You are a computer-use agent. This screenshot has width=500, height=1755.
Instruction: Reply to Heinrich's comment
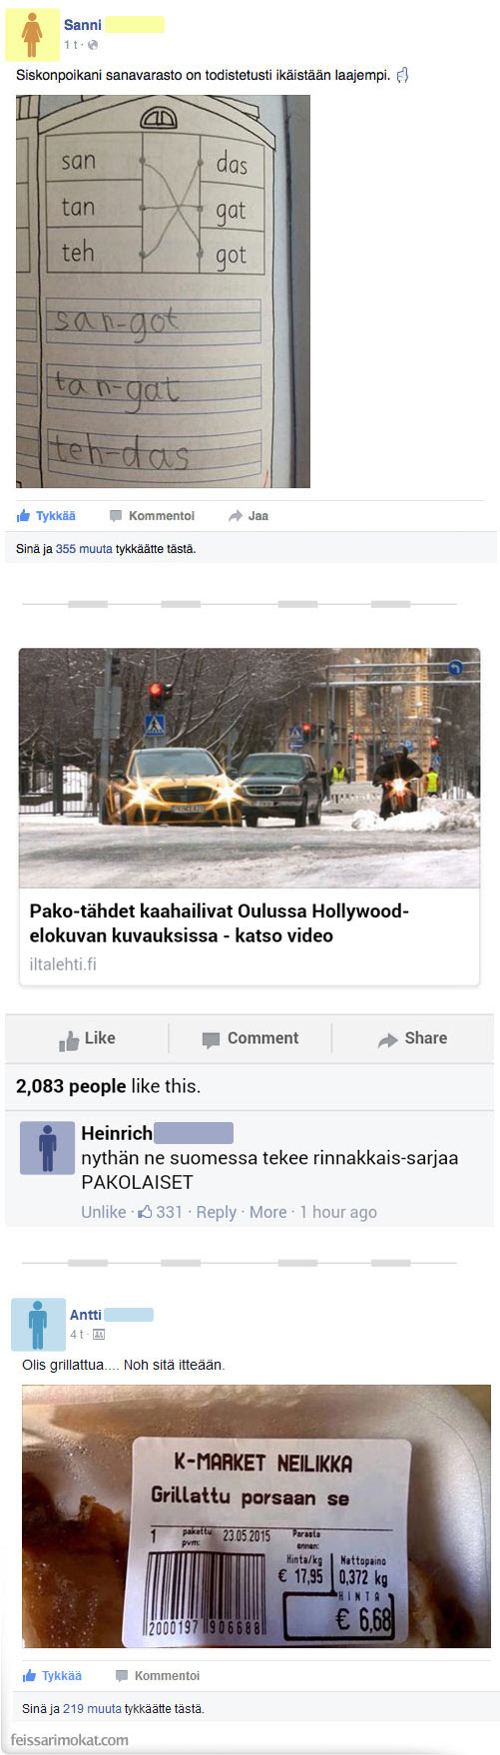pos(217,1212)
